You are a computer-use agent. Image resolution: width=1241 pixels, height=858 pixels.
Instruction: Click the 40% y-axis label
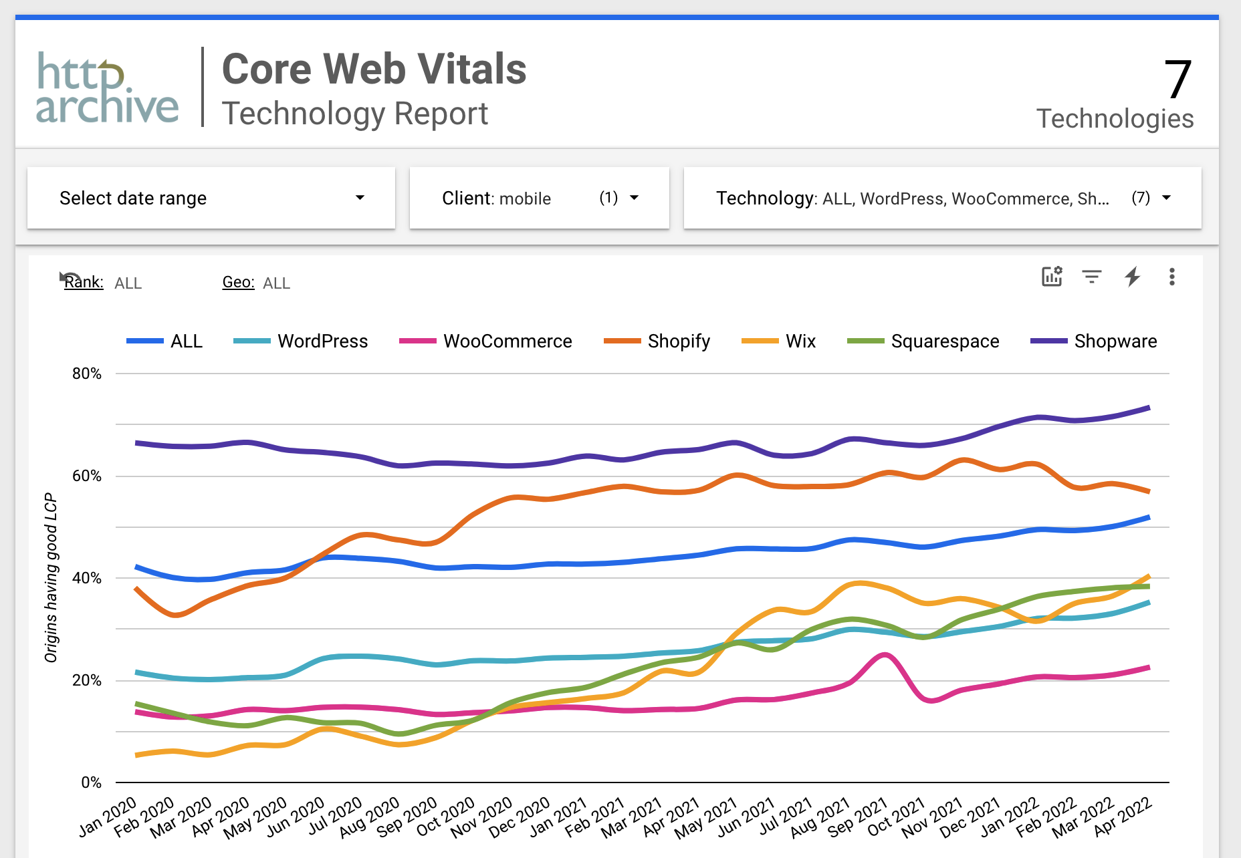pyautogui.click(x=87, y=578)
